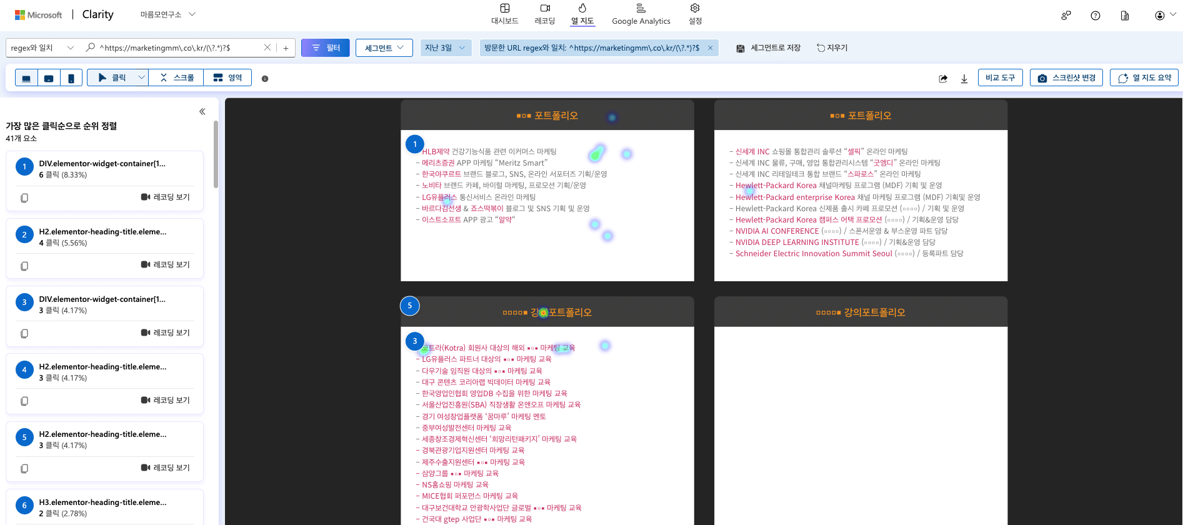The height and width of the screenshot is (525, 1183).
Task: Click the 비교 도구 compare button
Action: [1000, 77]
